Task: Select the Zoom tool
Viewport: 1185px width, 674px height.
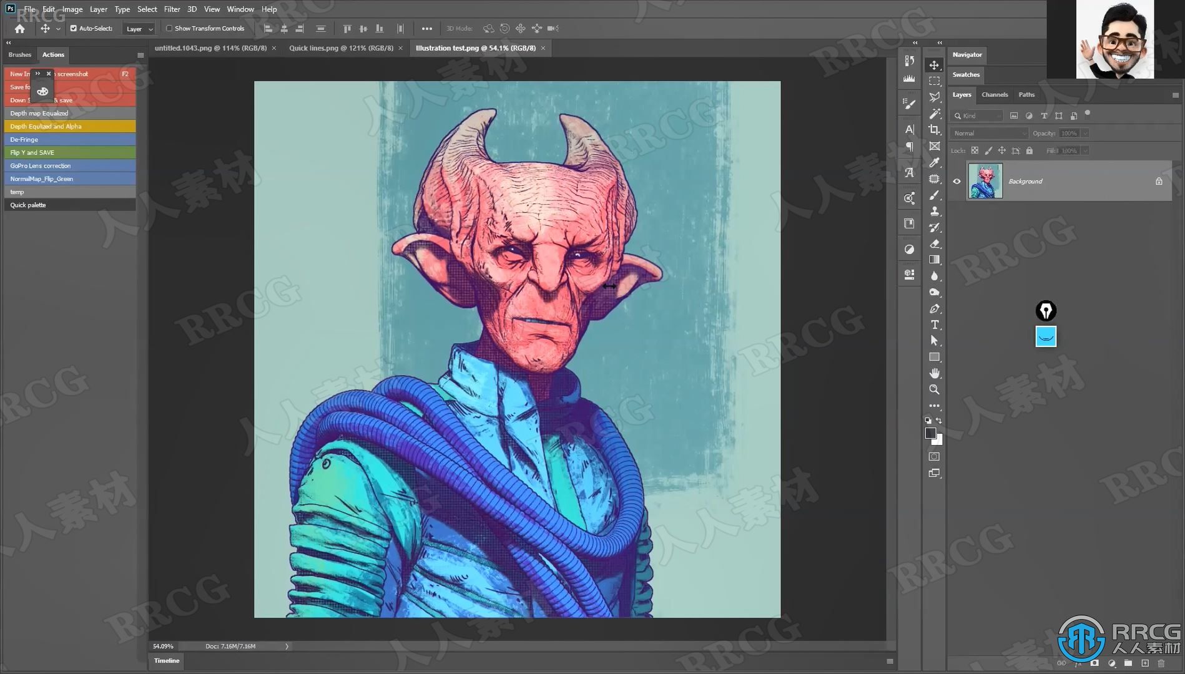Action: point(934,389)
